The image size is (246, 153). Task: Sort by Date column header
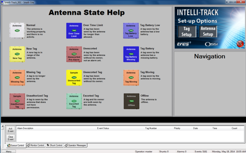202,128
